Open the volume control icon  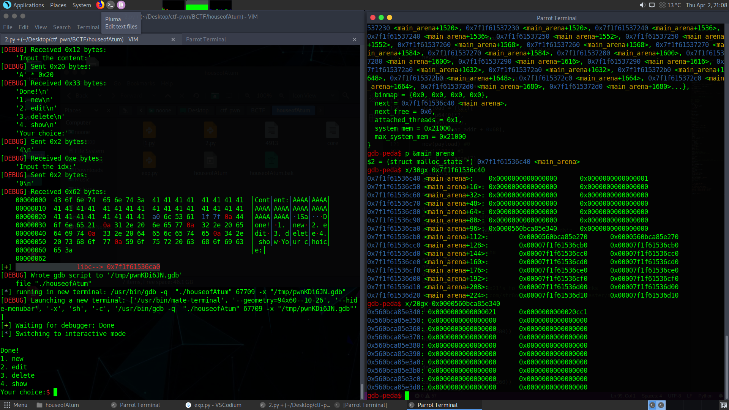click(642, 5)
